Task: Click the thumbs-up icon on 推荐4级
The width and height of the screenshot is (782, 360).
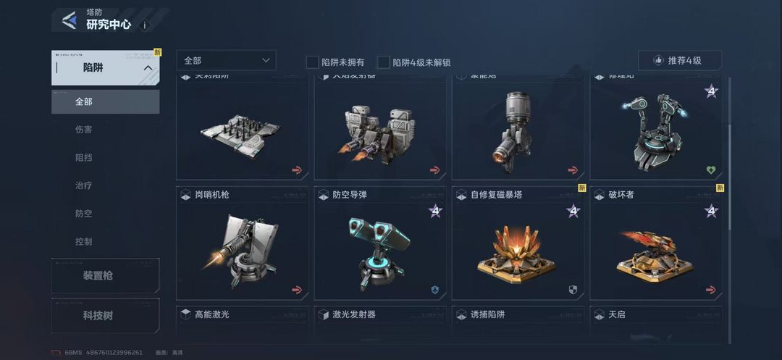Action: click(x=658, y=60)
